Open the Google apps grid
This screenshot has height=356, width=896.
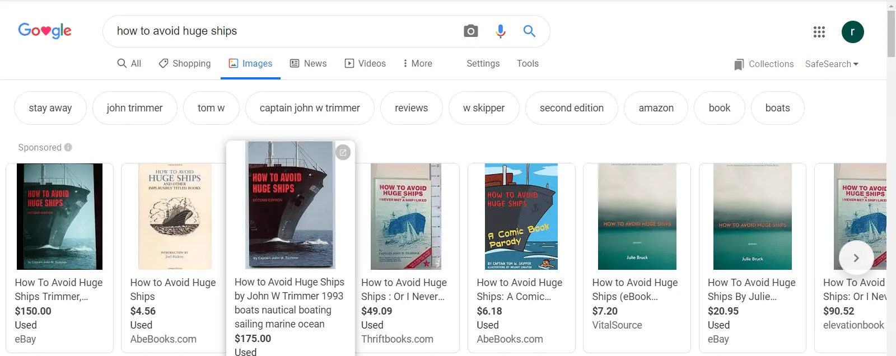[x=819, y=32]
